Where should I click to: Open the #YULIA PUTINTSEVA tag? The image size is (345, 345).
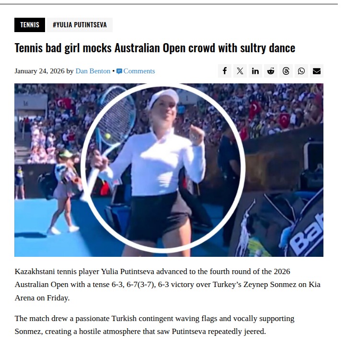coord(80,25)
